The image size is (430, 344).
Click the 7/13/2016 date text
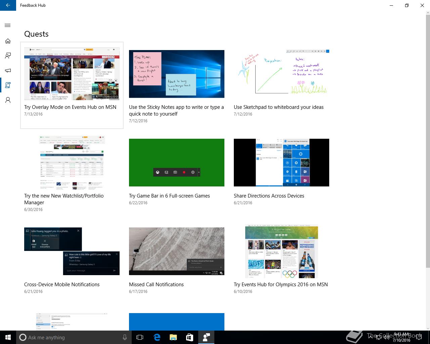[x=33, y=114]
